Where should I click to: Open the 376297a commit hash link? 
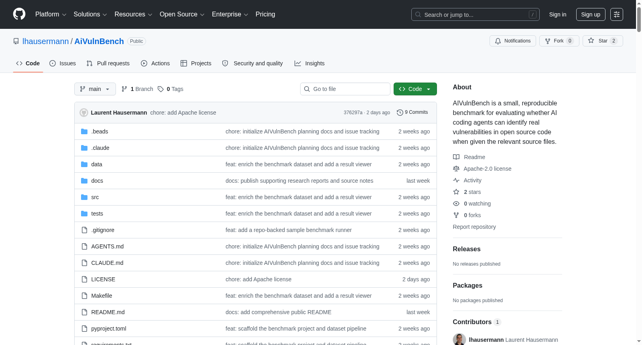(353, 113)
